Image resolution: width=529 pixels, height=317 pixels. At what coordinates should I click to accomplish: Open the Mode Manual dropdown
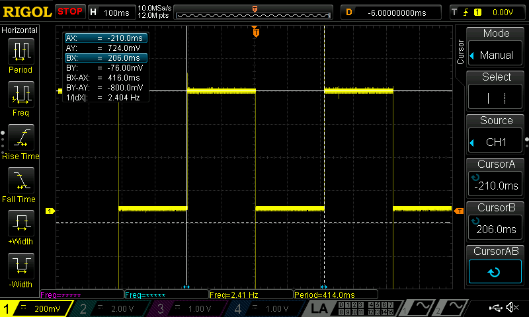tap(495, 55)
